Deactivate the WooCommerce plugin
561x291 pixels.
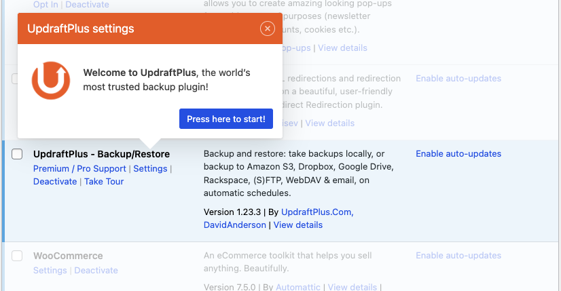pos(96,270)
